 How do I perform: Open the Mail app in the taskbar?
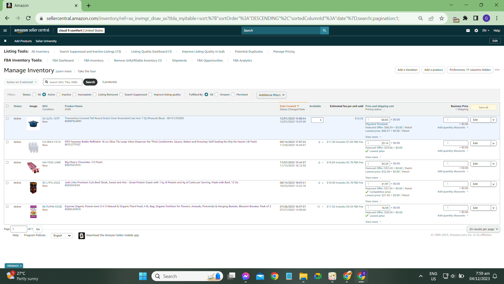click(x=260, y=276)
